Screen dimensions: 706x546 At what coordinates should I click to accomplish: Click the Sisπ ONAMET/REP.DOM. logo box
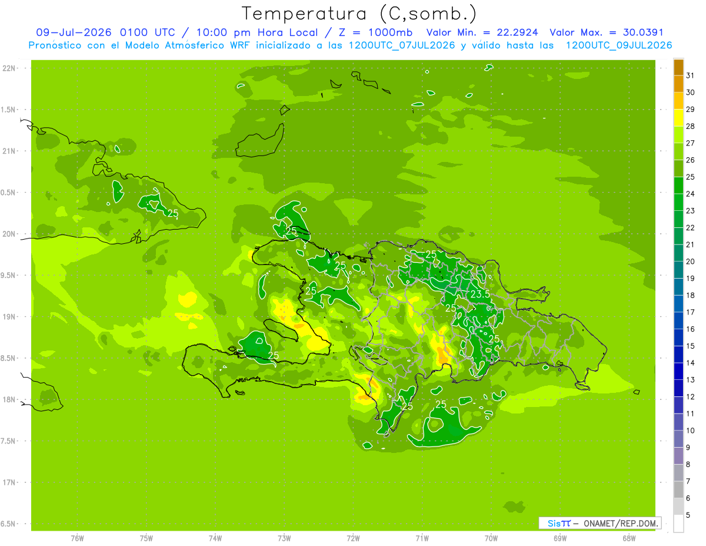click(600, 523)
